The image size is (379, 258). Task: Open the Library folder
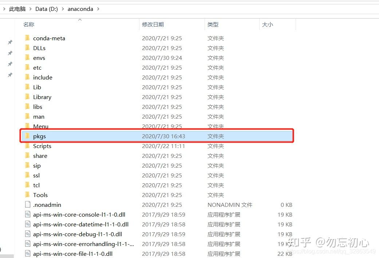click(x=42, y=97)
